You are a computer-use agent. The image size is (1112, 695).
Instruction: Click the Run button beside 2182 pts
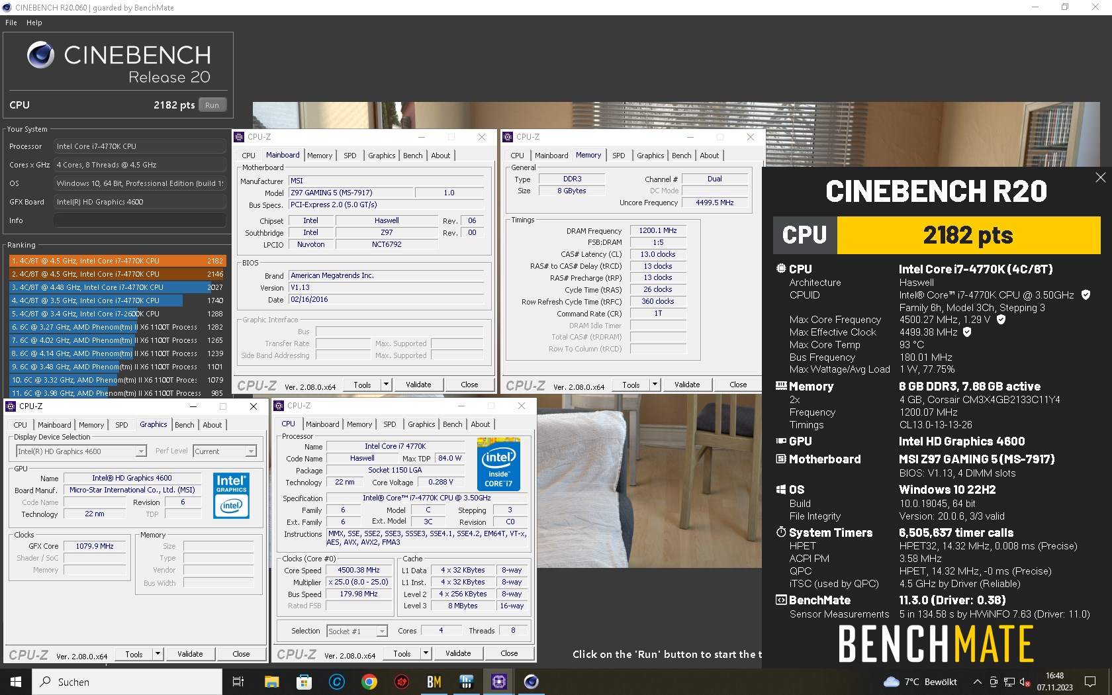click(x=212, y=105)
